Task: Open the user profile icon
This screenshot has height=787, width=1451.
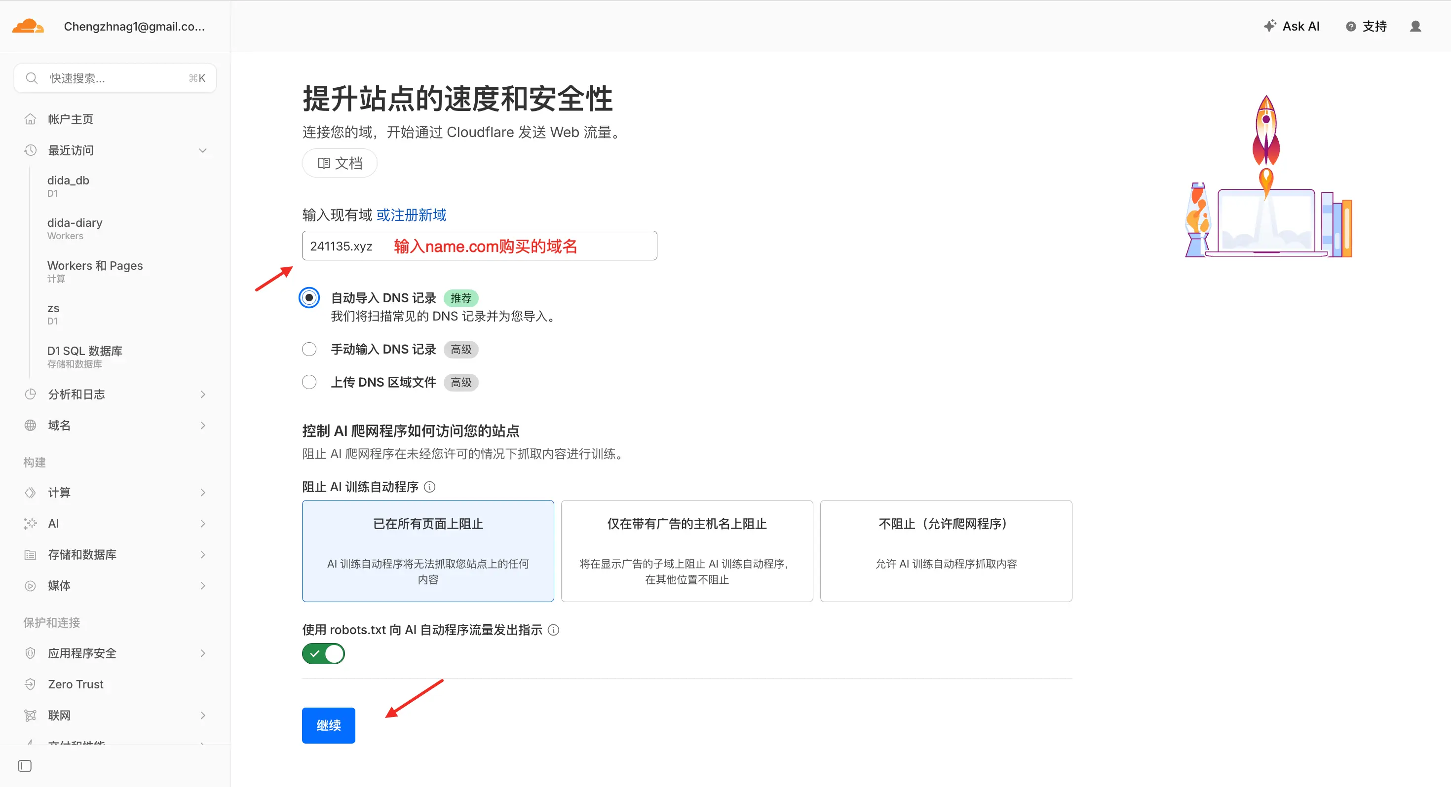Action: (1415, 26)
